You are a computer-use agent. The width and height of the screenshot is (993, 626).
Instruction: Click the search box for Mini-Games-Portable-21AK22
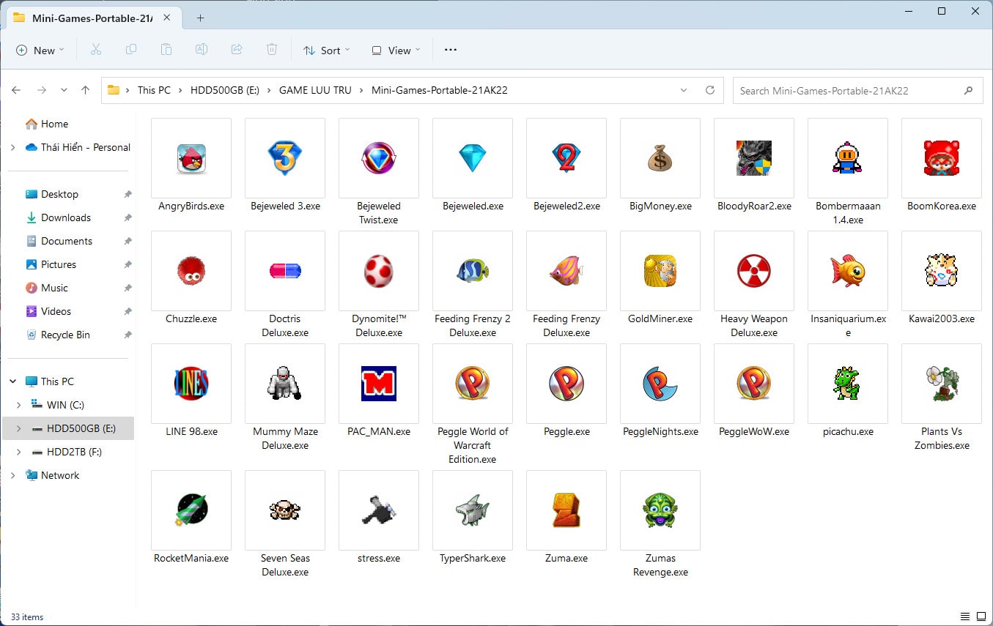pos(857,91)
